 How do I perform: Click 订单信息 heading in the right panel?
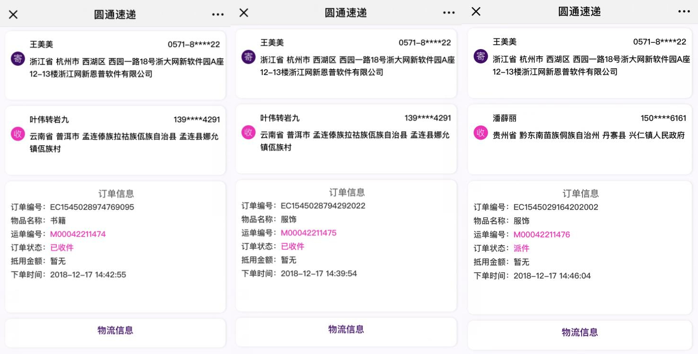click(x=581, y=193)
